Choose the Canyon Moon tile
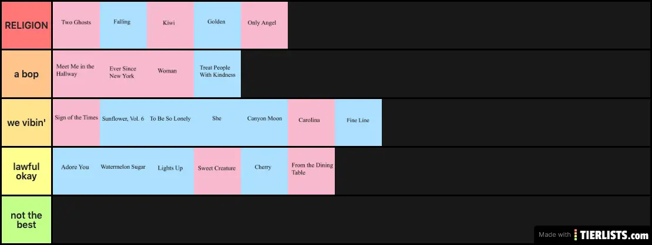The height and width of the screenshot is (245, 652). pyautogui.click(x=264, y=122)
